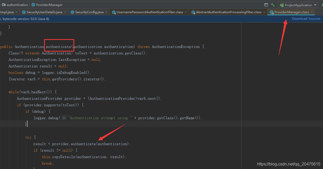
Task: Switch to SecurityConfig.java tab
Action: pos(89,12)
